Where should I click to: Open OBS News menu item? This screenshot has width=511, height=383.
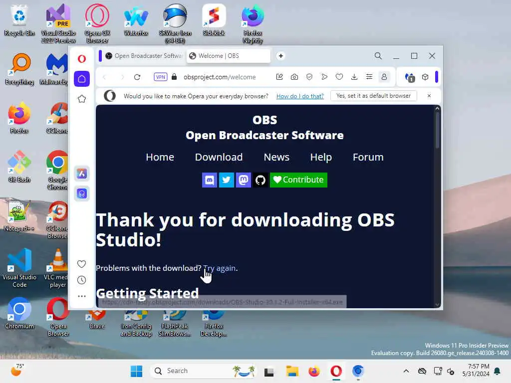click(x=276, y=157)
